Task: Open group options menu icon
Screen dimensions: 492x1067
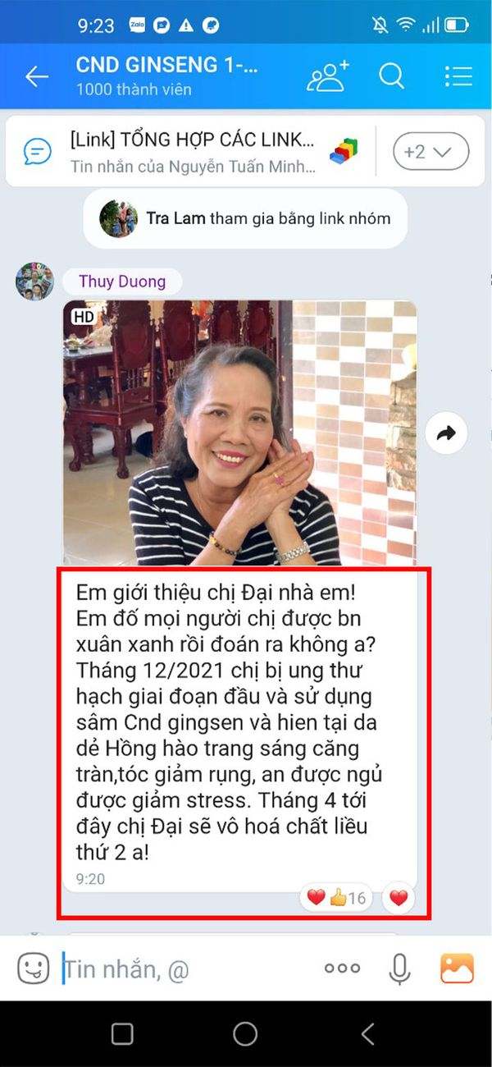Action: click(458, 76)
